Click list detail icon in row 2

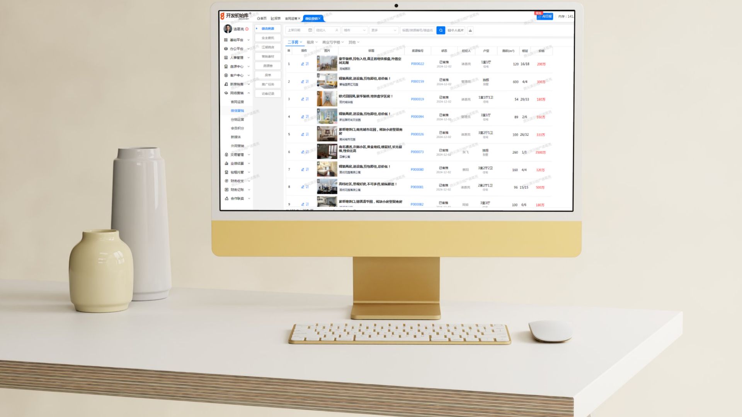tap(307, 81)
